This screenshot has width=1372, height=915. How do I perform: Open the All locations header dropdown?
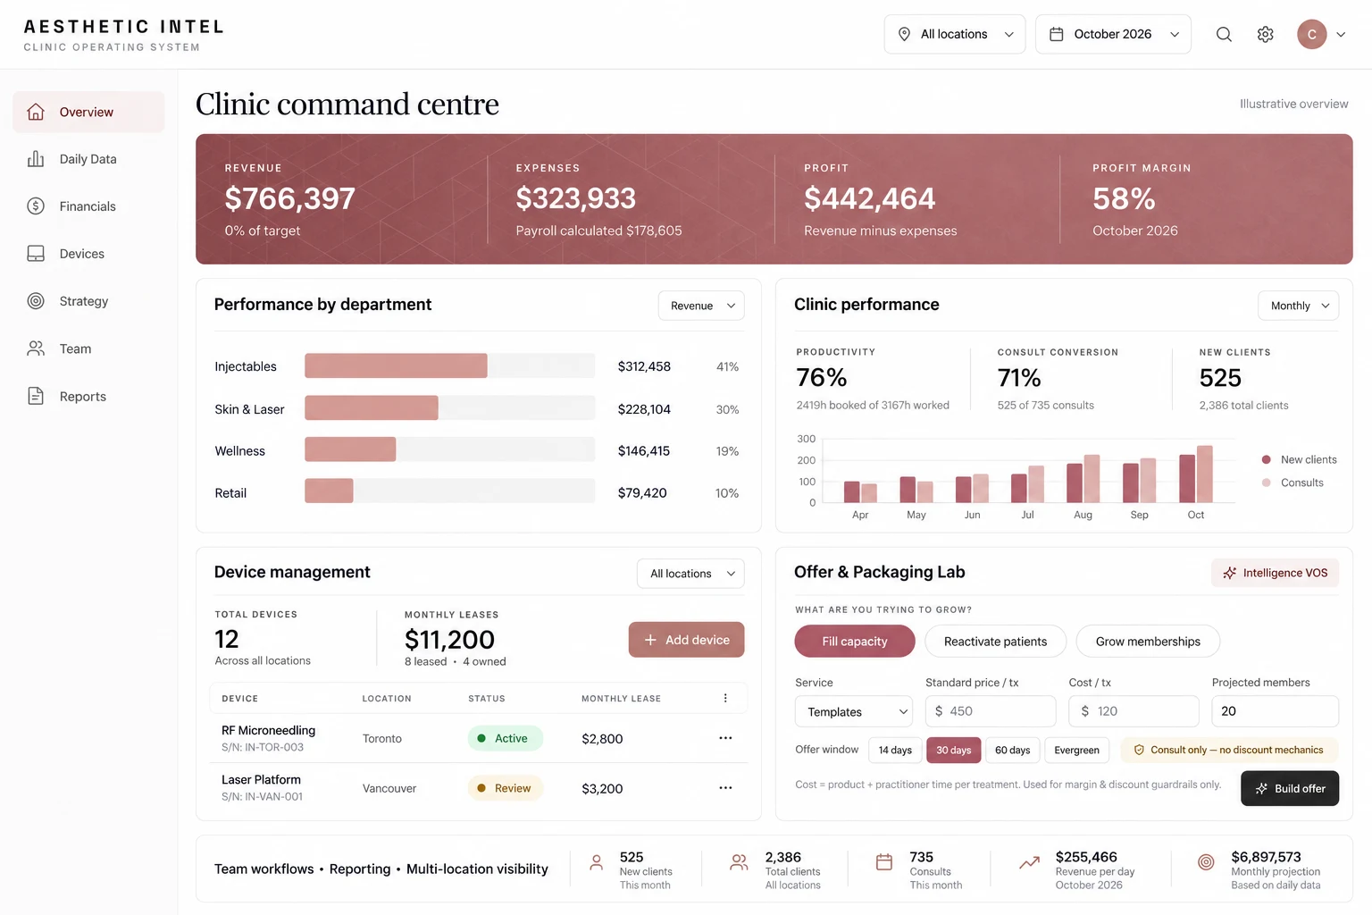click(955, 34)
